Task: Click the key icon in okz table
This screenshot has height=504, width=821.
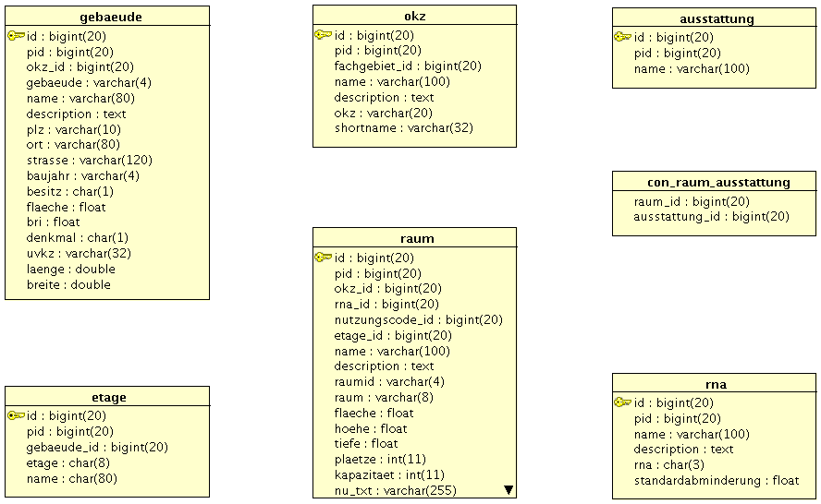Action: coord(323,35)
